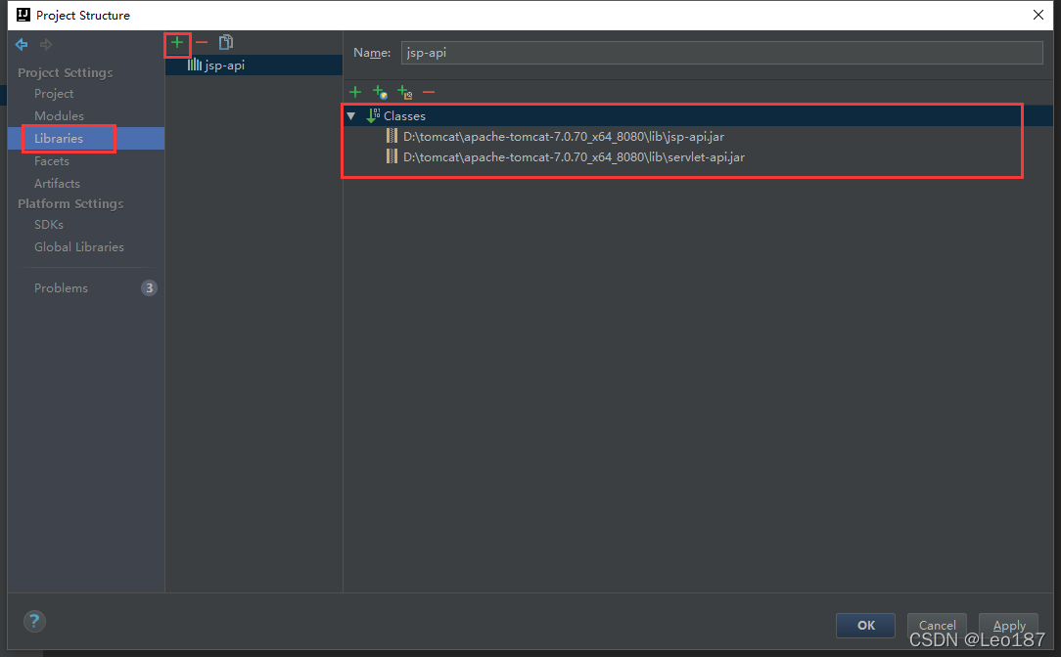Click the forward navigation arrow
Screen dimensions: 1061x657
click(x=46, y=45)
